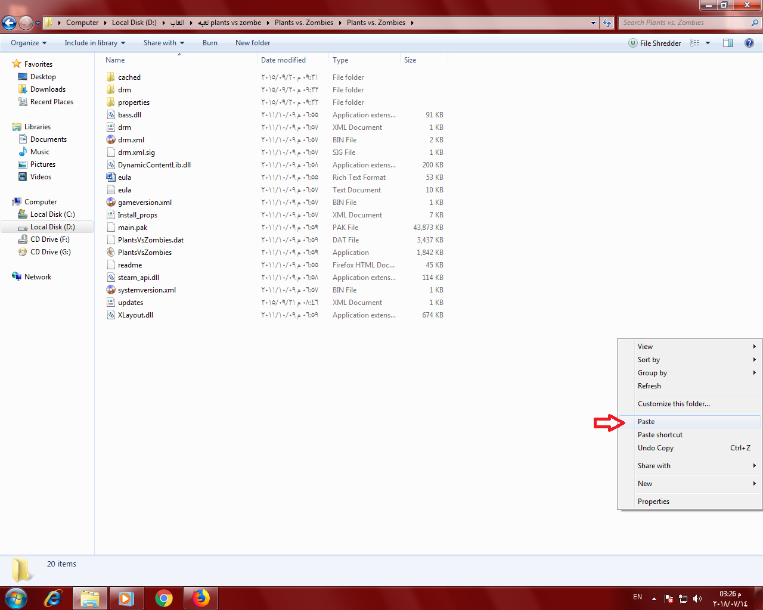The width and height of the screenshot is (763, 610).
Task: Open Google Chrome from taskbar
Action: [164, 598]
